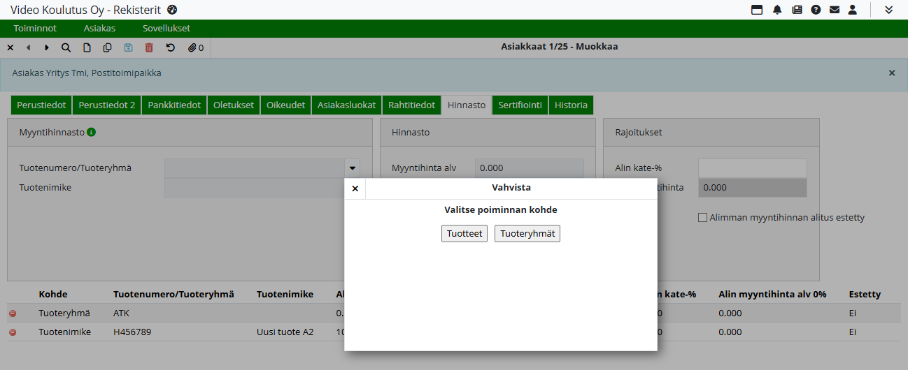Click the copy record toolbar icon
This screenshot has height=370, width=908.
coord(107,47)
